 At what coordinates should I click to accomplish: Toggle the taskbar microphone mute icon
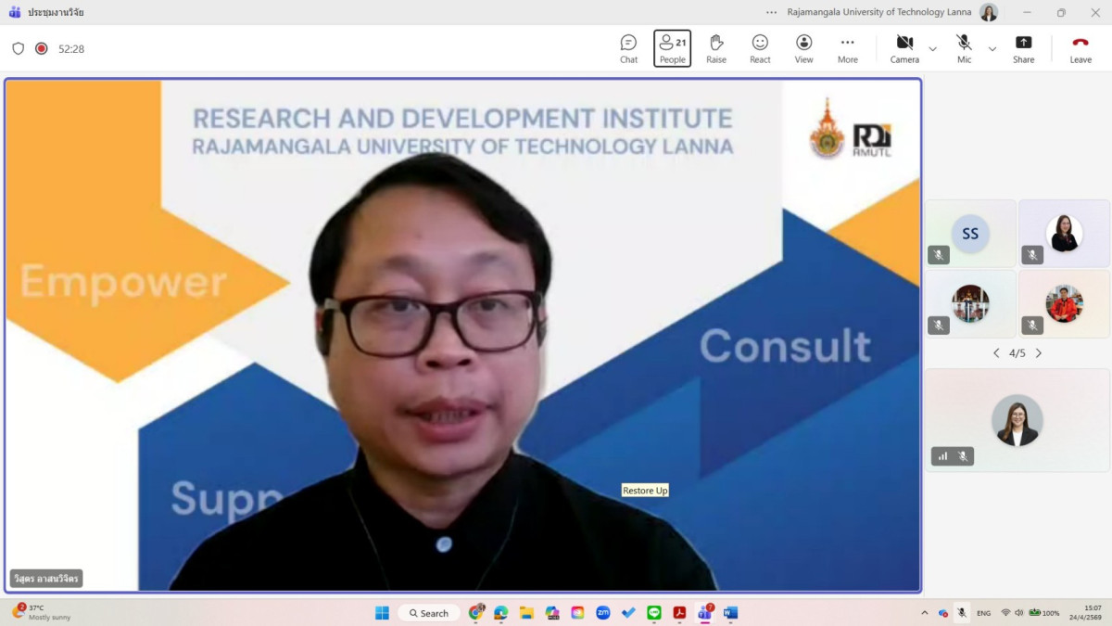[x=962, y=613]
